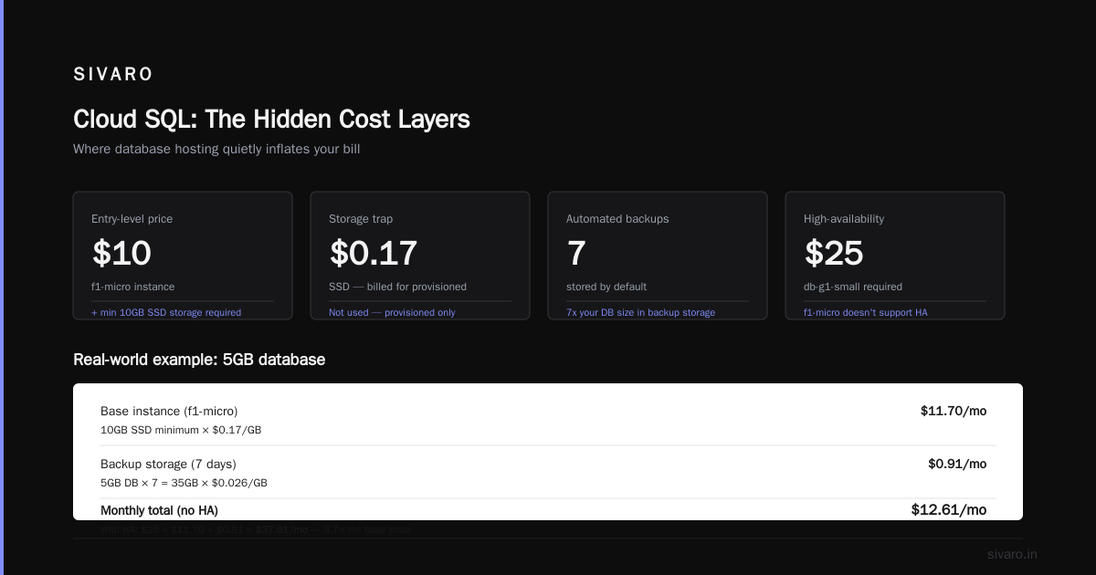The image size is (1096, 575).
Task: Click the 'f1-micro doesn't support HA' note
Action: [868, 312]
